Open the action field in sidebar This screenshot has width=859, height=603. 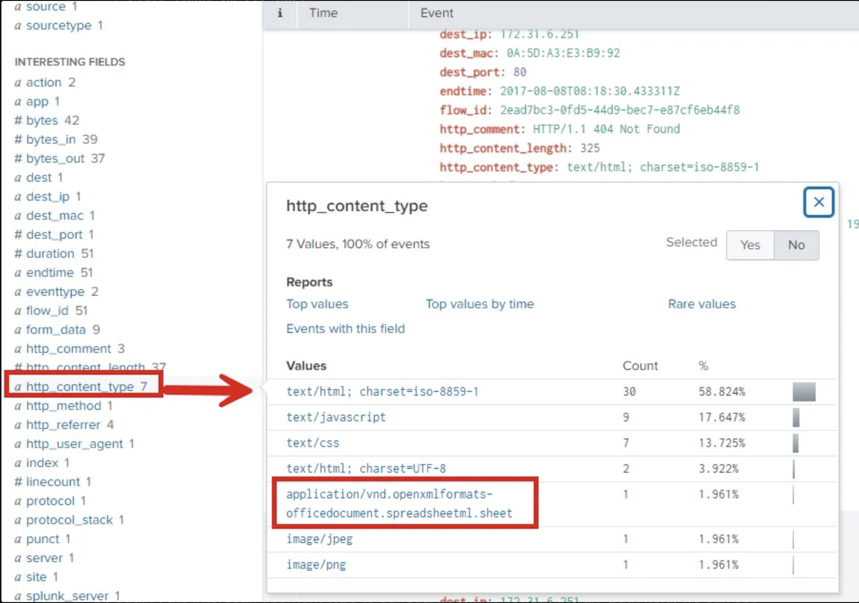45,82
